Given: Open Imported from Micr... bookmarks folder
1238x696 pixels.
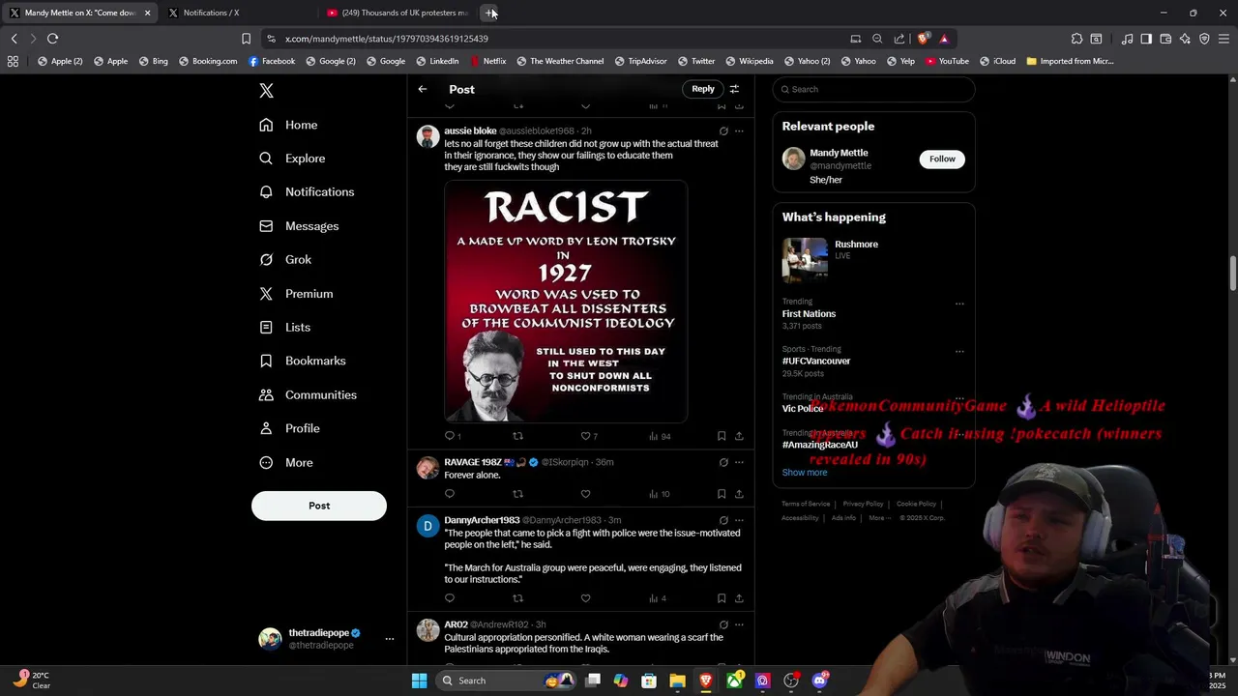Looking at the screenshot, I should point(1071,61).
